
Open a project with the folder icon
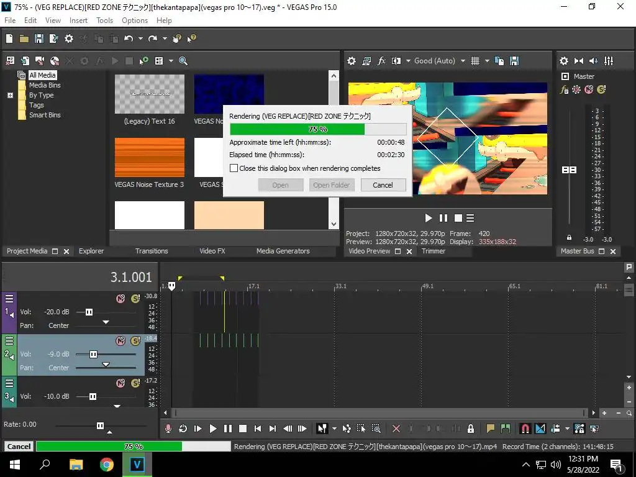tap(24, 39)
